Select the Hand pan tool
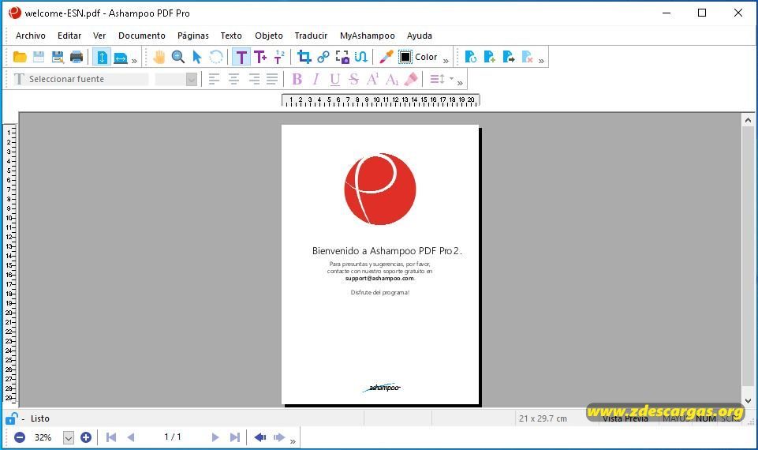This screenshot has width=758, height=450. pos(159,57)
